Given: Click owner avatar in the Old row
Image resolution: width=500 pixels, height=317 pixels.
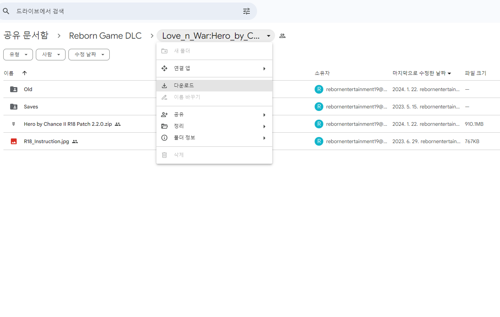Looking at the screenshot, I should [319, 89].
